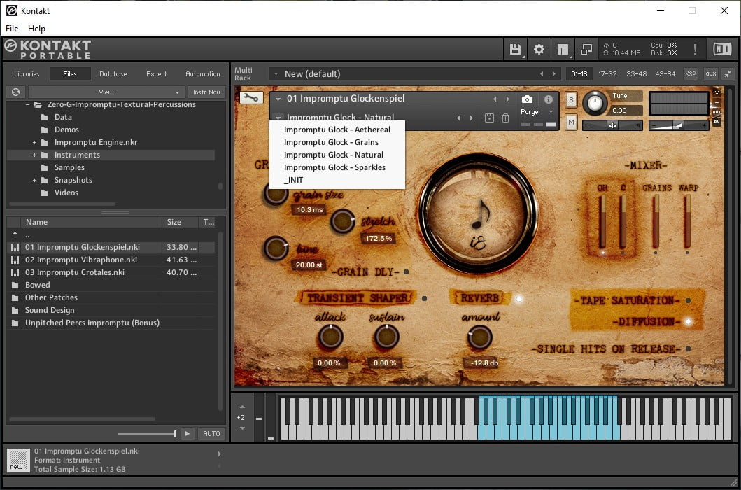Click the browser refresh icon
The image size is (741, 490).
coord(15,92)
